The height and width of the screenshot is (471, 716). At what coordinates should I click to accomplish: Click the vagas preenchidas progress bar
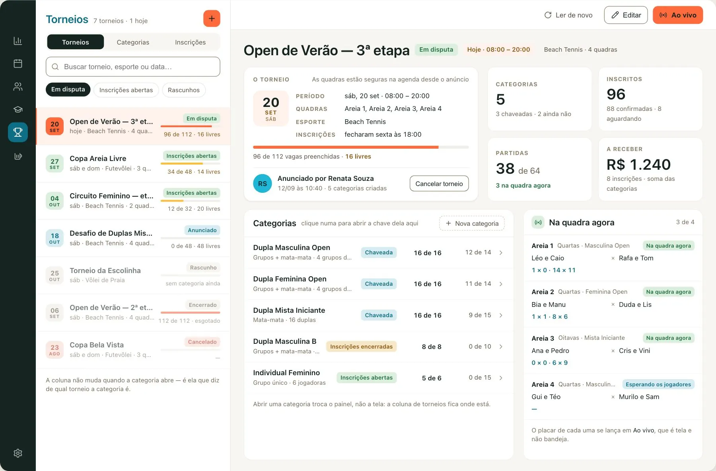361,147
